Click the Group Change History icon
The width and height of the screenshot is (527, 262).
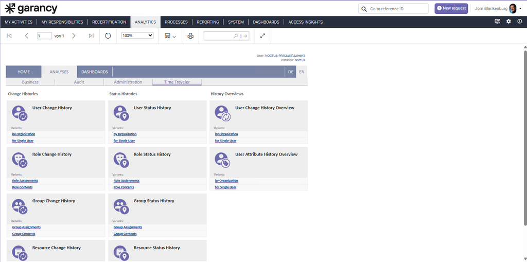[20, 206]
